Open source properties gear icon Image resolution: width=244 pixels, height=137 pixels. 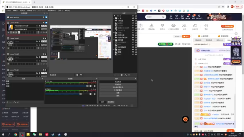pyautogui.click(x=122, y=75)
